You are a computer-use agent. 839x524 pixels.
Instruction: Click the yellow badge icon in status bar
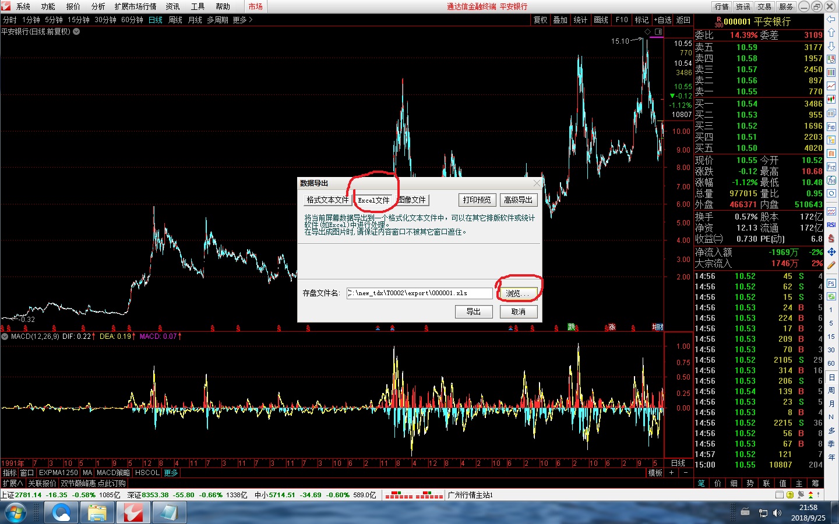[790, 495]
